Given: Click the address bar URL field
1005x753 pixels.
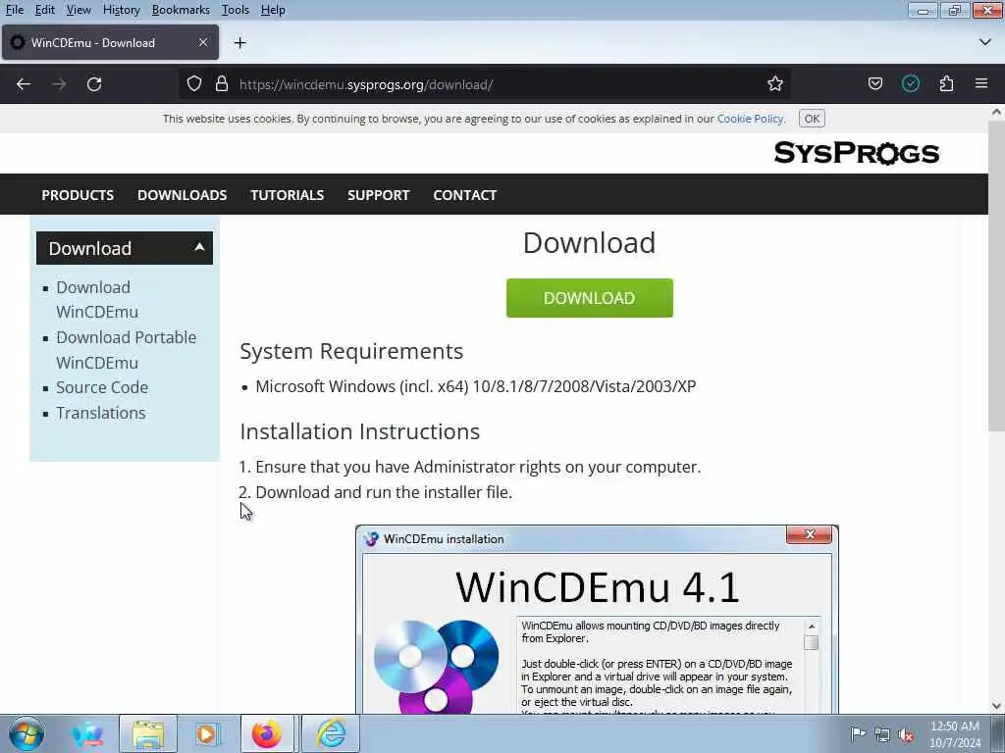Looking at the screenshot, I should (487, 84).
